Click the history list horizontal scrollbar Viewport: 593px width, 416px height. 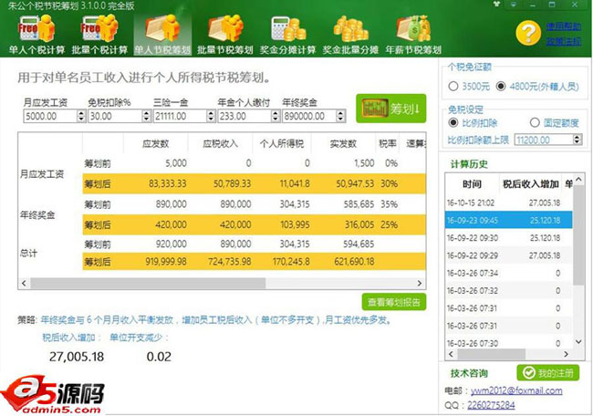coord(491,354)
